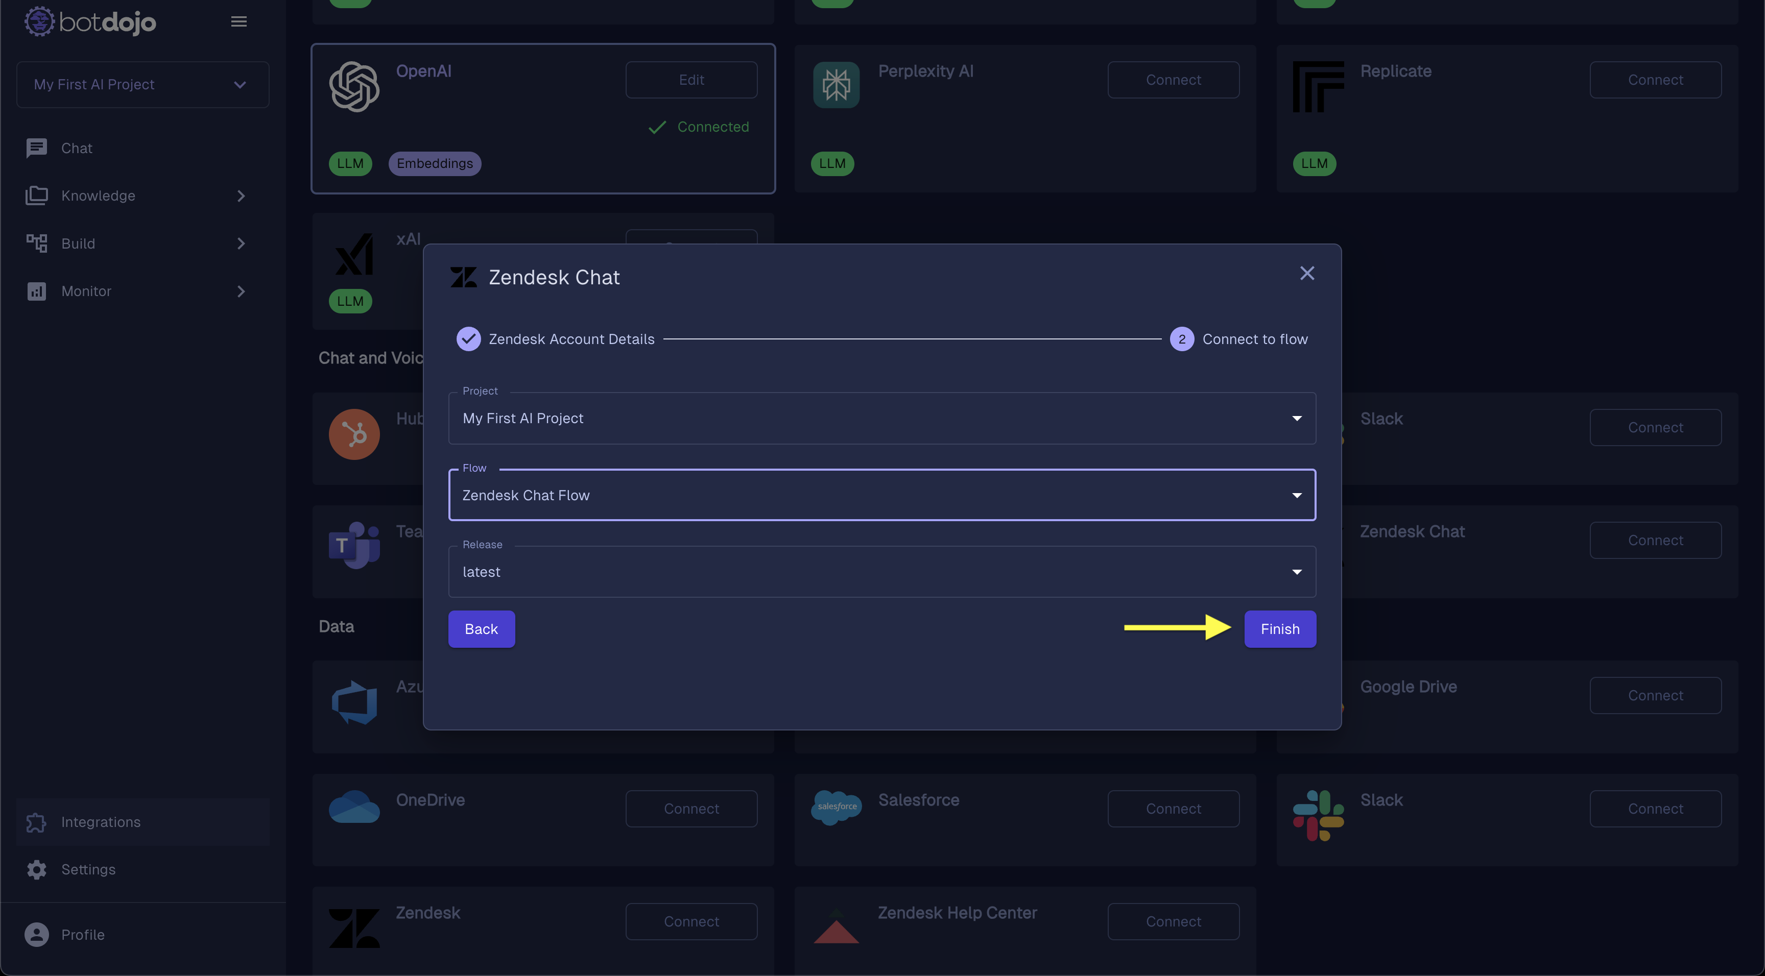This screenshot has width=1765, height=976.
Task: Click the LLM tag on OpenAI card
Action: pyautogui.click(x=350, y=163)
